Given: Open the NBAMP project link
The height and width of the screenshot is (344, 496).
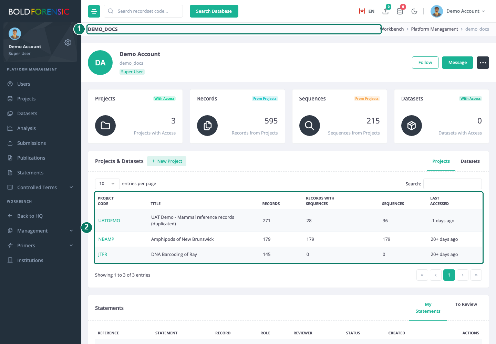Looking at the screenshot, I should point(106,239).
